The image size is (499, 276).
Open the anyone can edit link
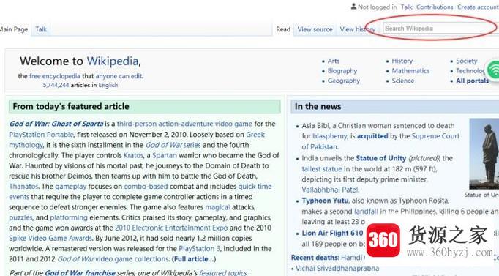click(x=119, y=76)
